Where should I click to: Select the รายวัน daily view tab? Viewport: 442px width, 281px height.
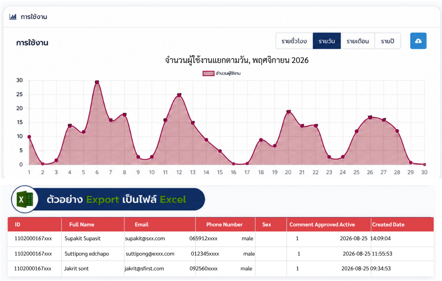tap(327, 41)
